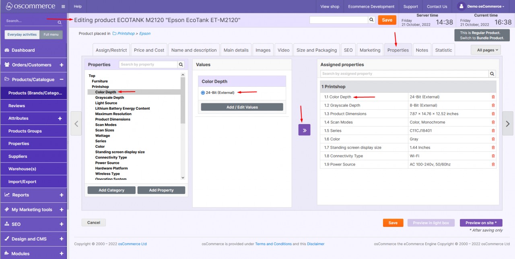Open Suppliers in the sidebar

point(33,156)
